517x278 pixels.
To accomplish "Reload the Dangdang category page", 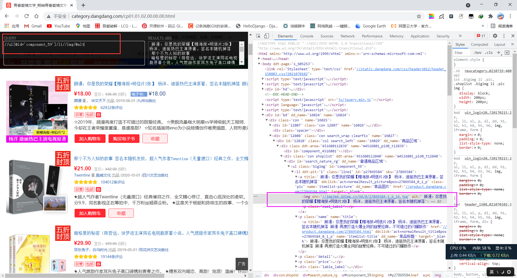I will [x=26, y=16].
